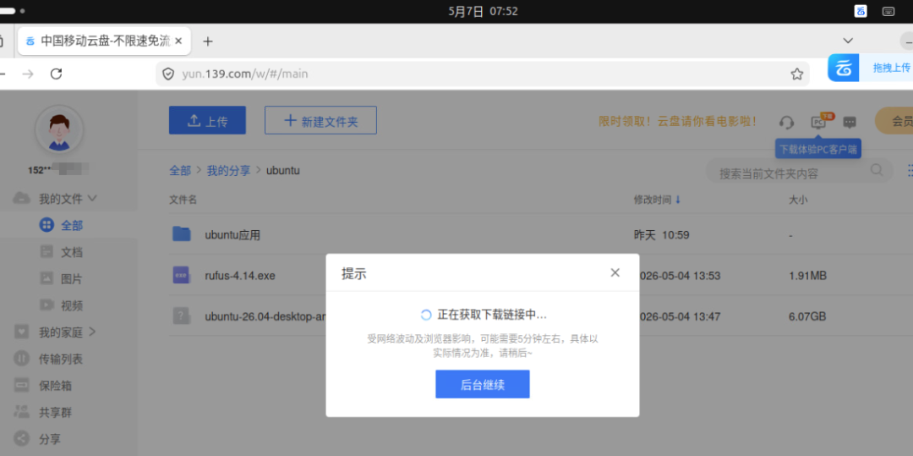
Task: Click the 传输列表 transfer icon
Action: [x=21, y=359]
